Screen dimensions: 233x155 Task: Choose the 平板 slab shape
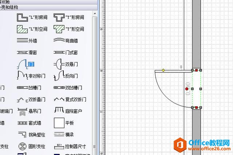pyautogui.click(x=59, y=123)
